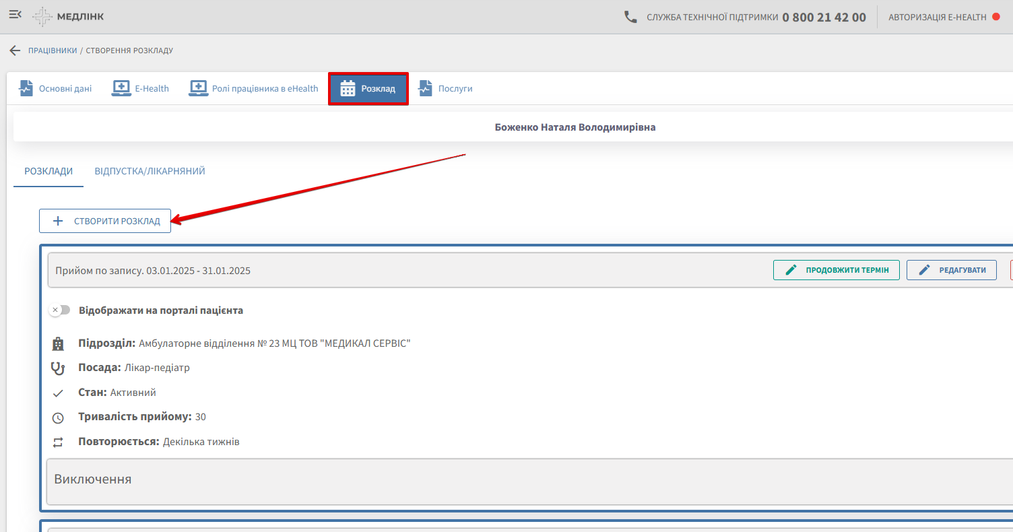Click the building icon next to Підрозділ
This screenshot has width=1013, height=532.
pos(58,344)
